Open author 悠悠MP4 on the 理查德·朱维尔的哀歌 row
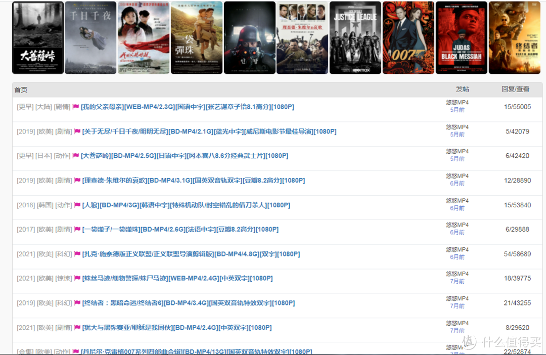This screenshot has width=546, height=355. tap(457, 176)
